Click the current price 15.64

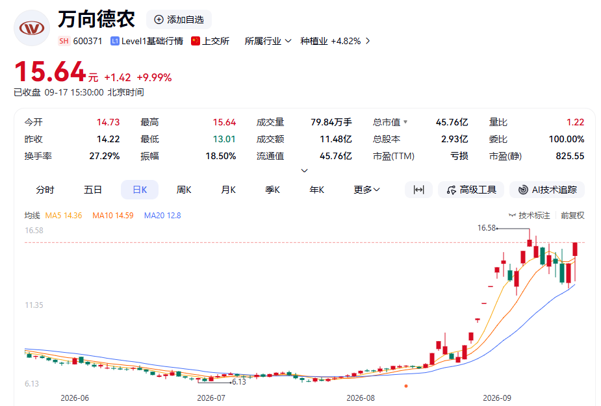50,71
